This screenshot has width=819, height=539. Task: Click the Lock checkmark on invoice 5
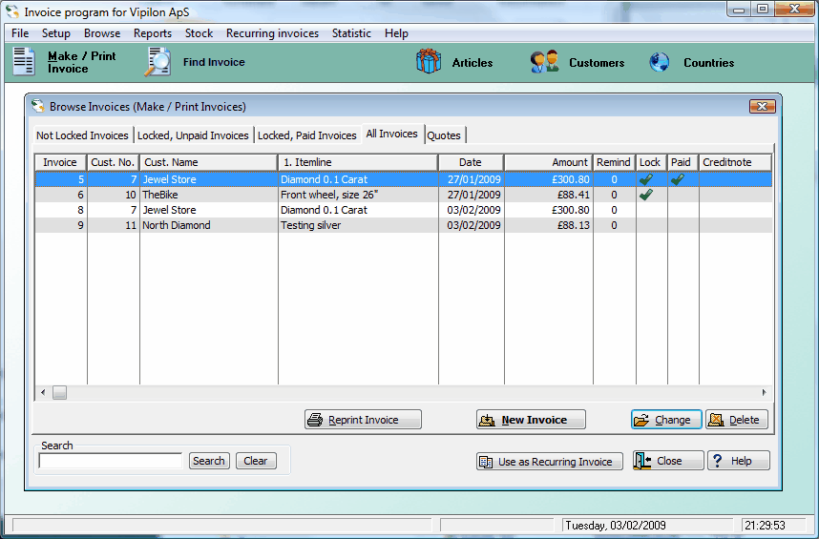[646, 179]
